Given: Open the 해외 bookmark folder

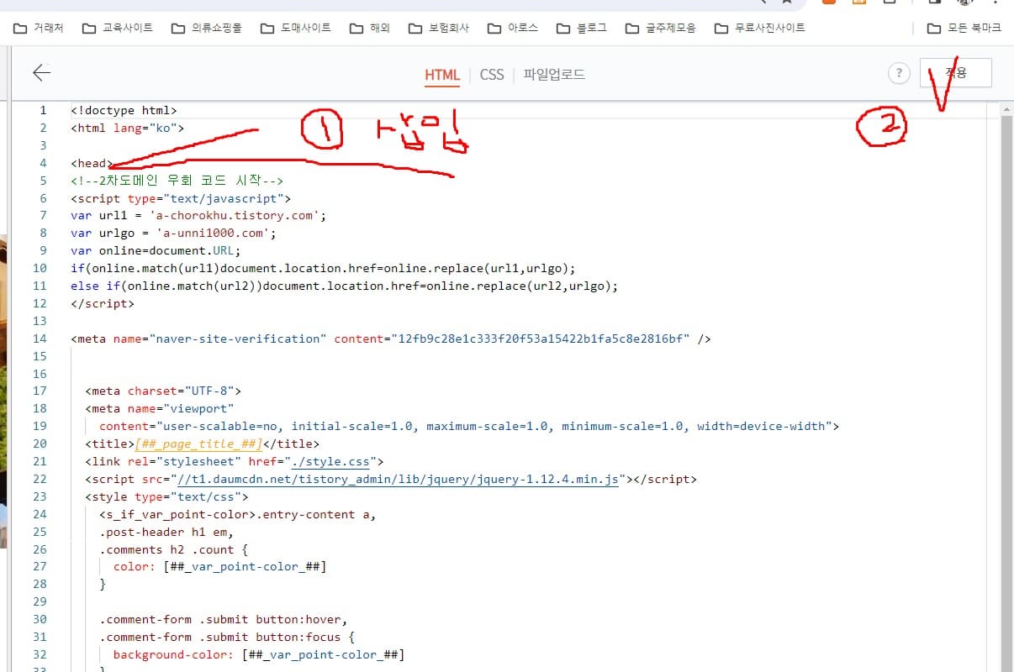Looking at the screenshot, I should pyautogui.click(x=370, y=28).
